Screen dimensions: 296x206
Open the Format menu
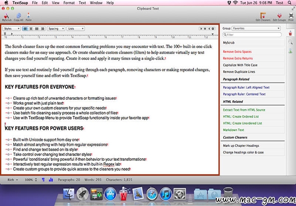coord(69,3)
